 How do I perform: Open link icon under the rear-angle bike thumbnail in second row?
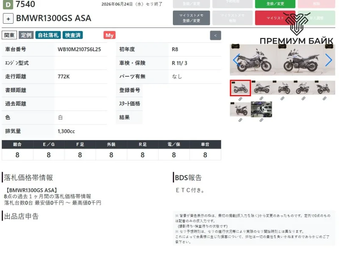(240, 120)
